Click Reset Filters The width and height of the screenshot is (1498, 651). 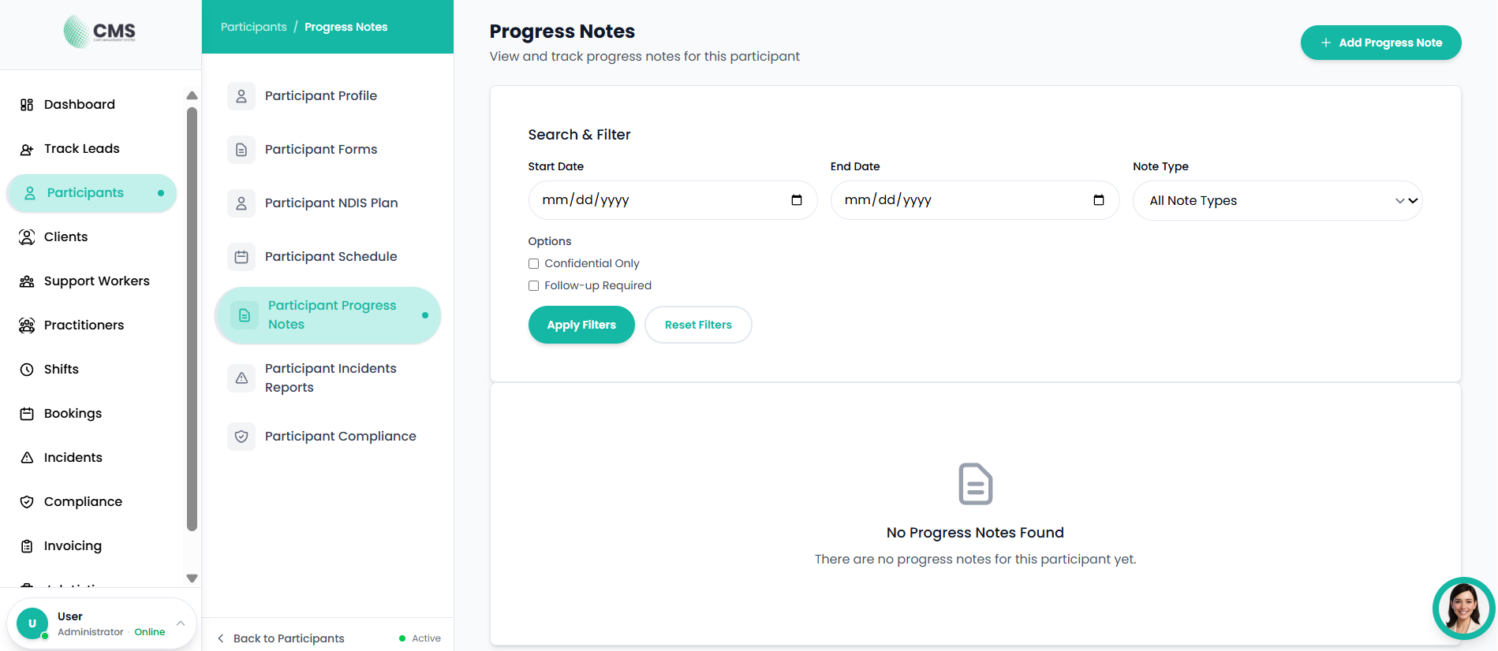point(698,325)
